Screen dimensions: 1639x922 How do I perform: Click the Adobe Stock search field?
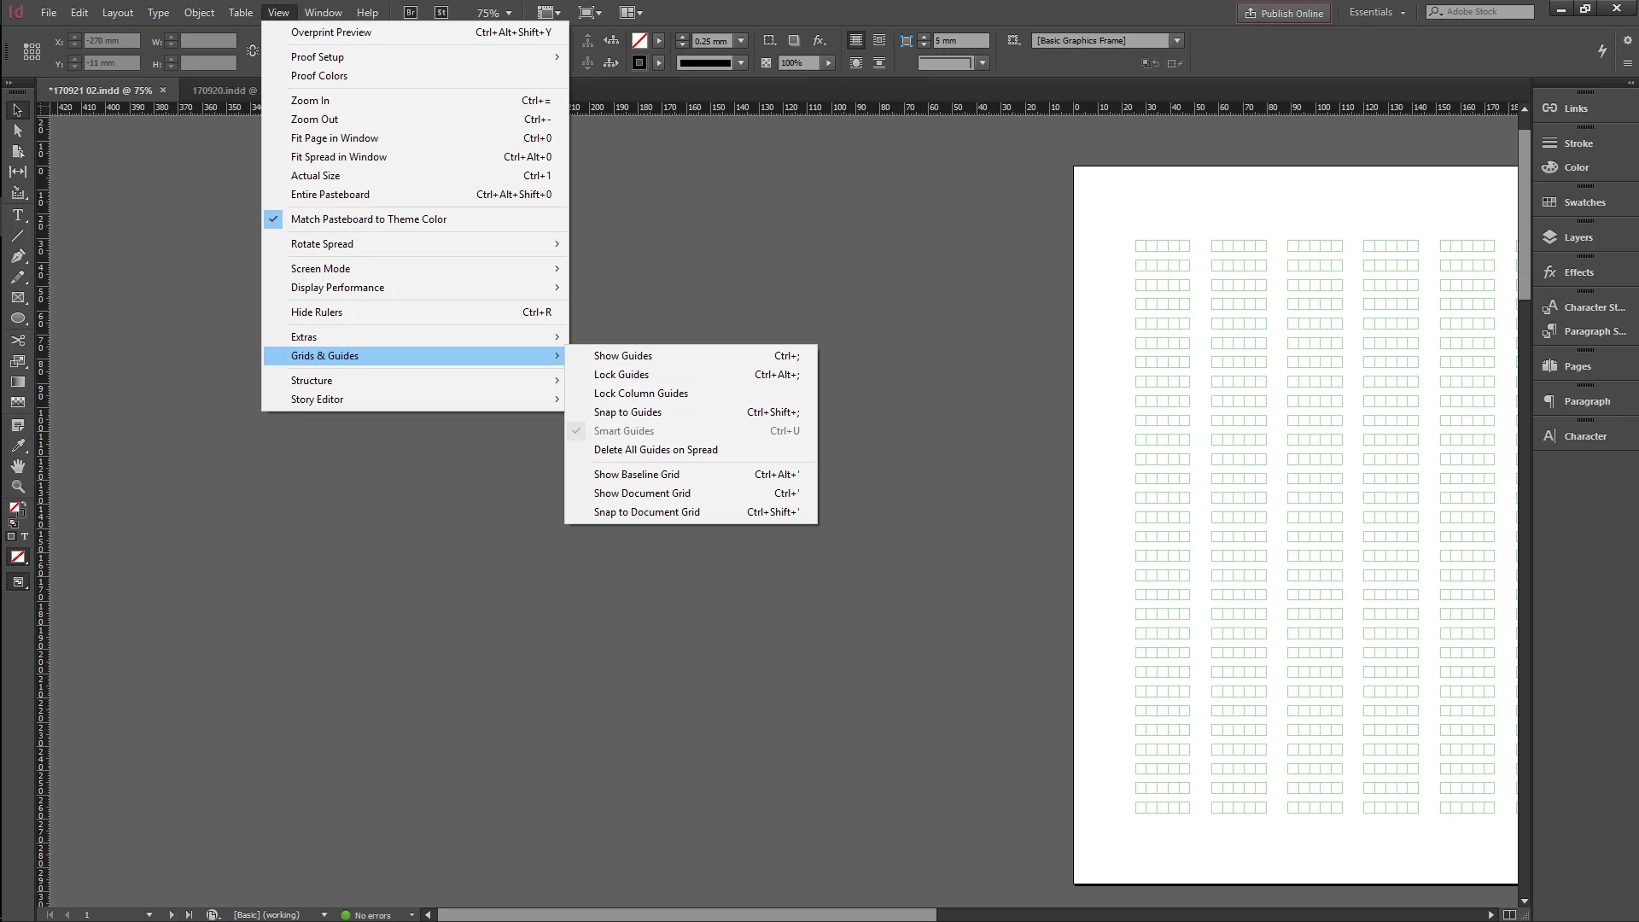[1485, 12]
